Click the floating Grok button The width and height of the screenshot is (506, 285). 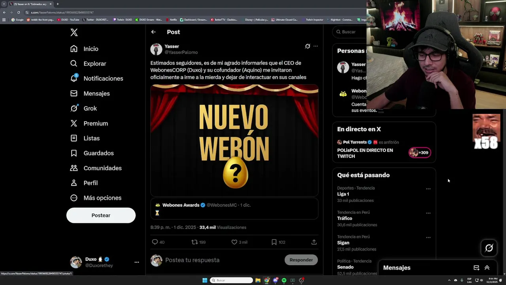(489, 248)
